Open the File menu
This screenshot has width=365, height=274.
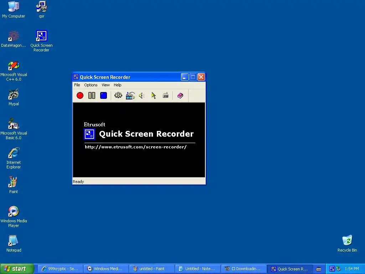tap(77, 85)
